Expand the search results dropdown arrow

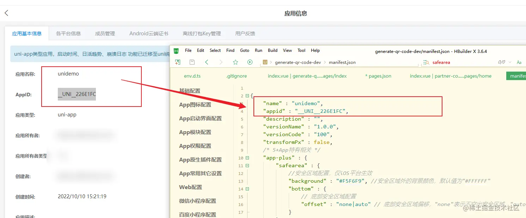click(510, 62)
